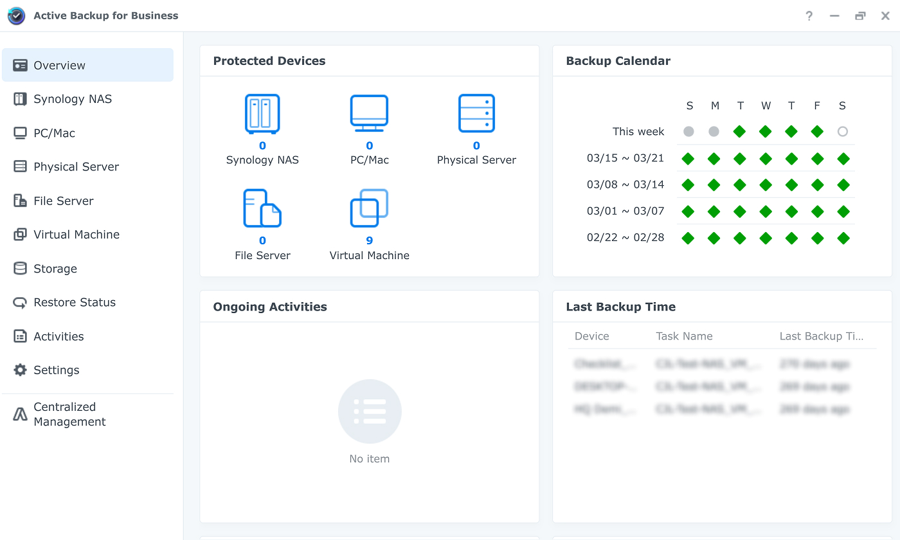Click the Synology NAS count 0 link
The height and width of the screenshot is (540, 900).
point(262,146)
